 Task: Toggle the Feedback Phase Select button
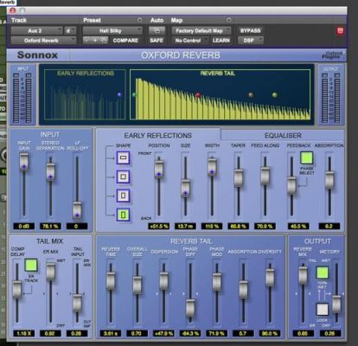tap(306, 157)
